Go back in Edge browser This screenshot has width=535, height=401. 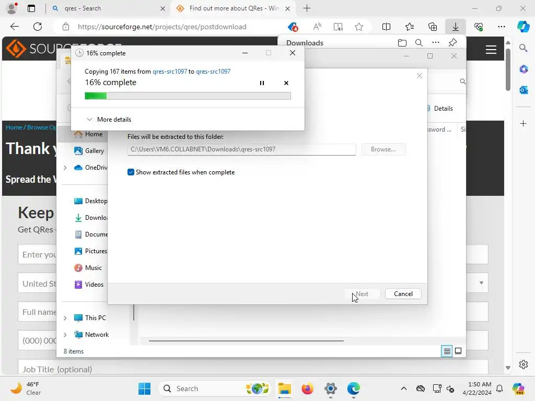tap(14, 27)
